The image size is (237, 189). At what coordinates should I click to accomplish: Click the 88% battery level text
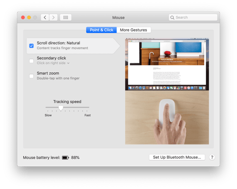pos(75,158)
